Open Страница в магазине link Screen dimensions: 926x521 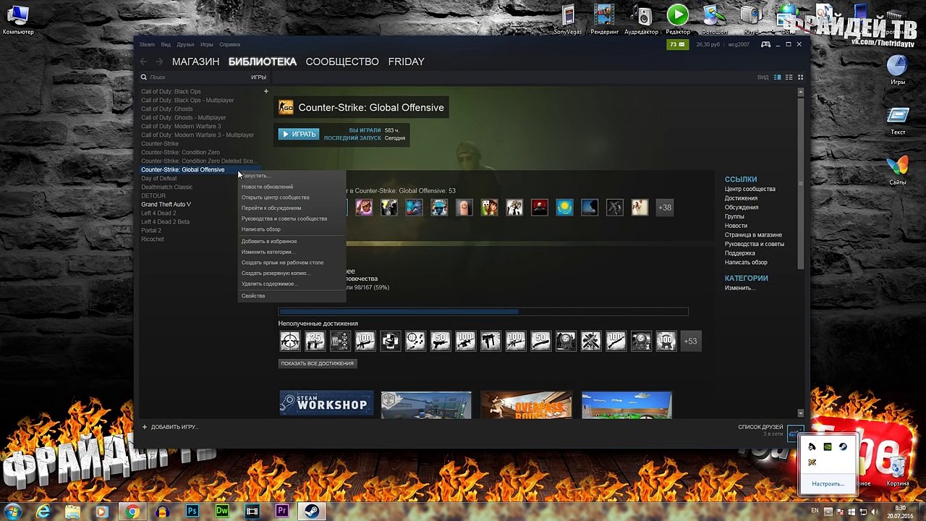[x=753, y=234]
